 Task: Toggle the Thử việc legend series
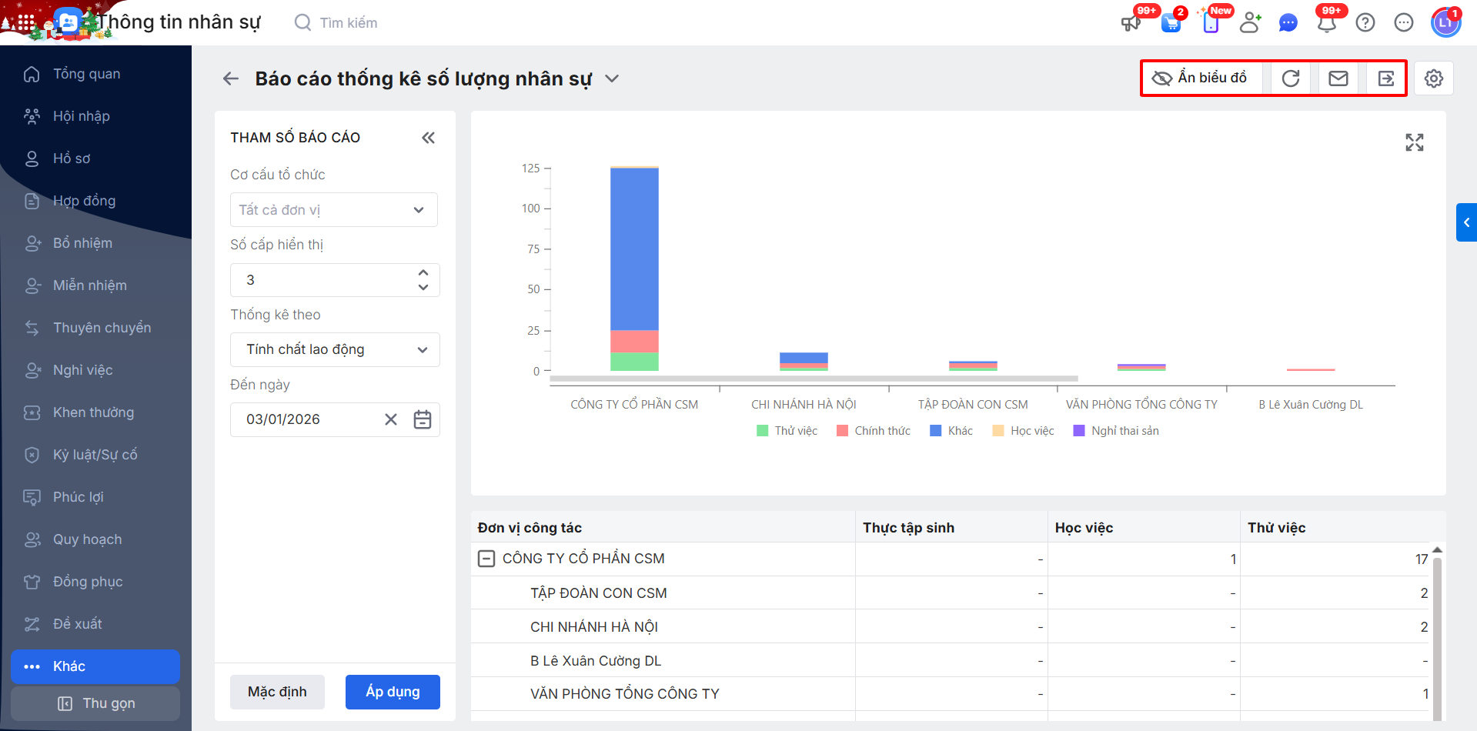pos(787,431)
